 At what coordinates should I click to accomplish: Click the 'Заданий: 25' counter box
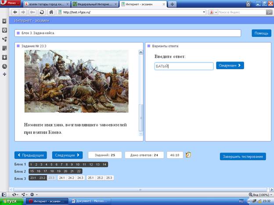pyautogui.click(x=105, y=155)
